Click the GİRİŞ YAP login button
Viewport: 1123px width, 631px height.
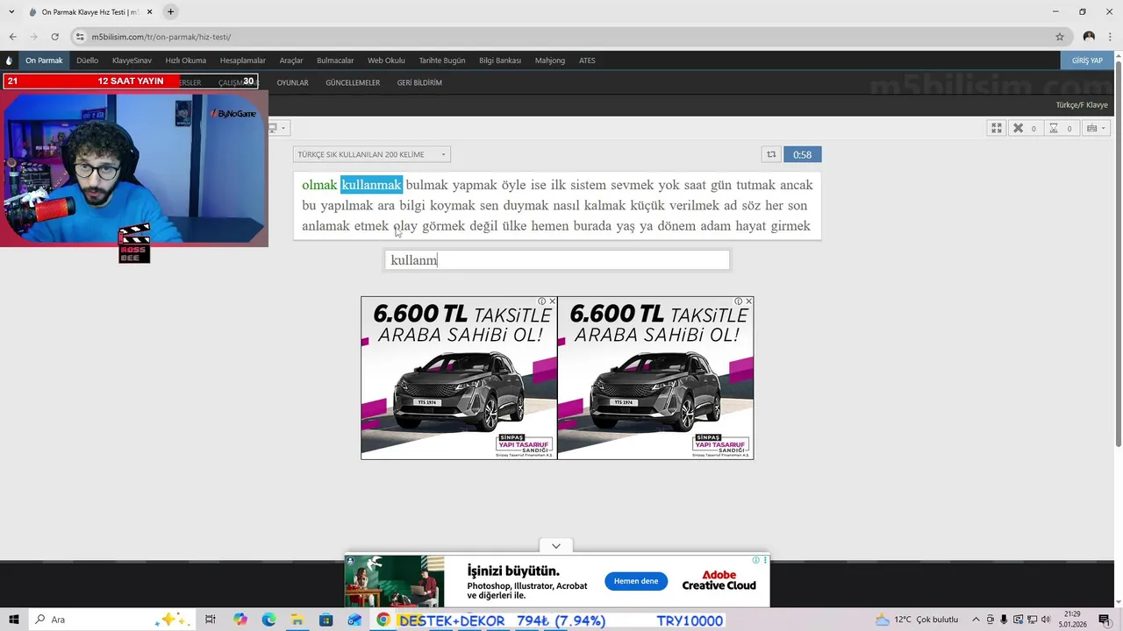pyautogui.click(x=1087, y=60)
